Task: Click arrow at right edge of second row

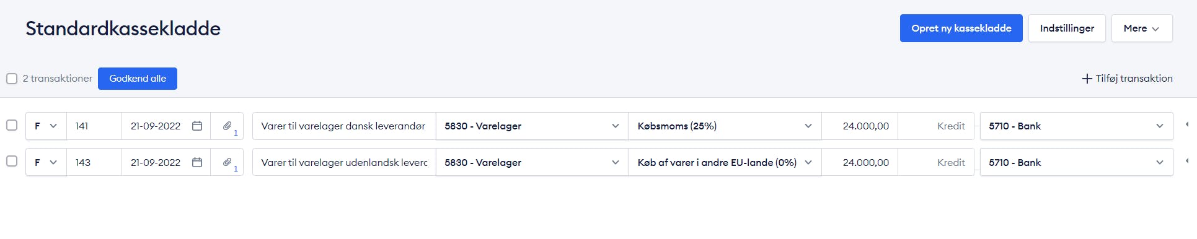Action: (1187, 162)
